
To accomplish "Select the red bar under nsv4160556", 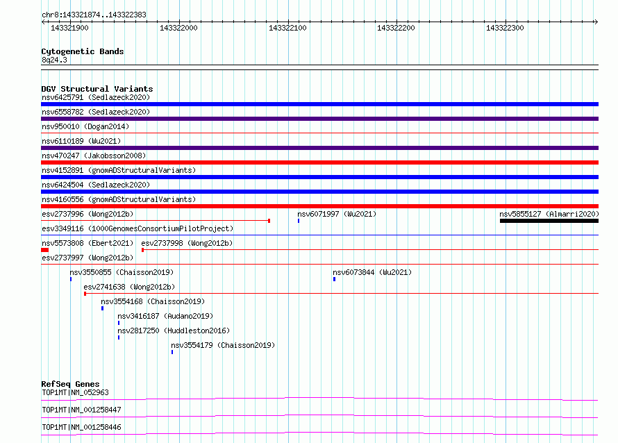I will 319,206.
